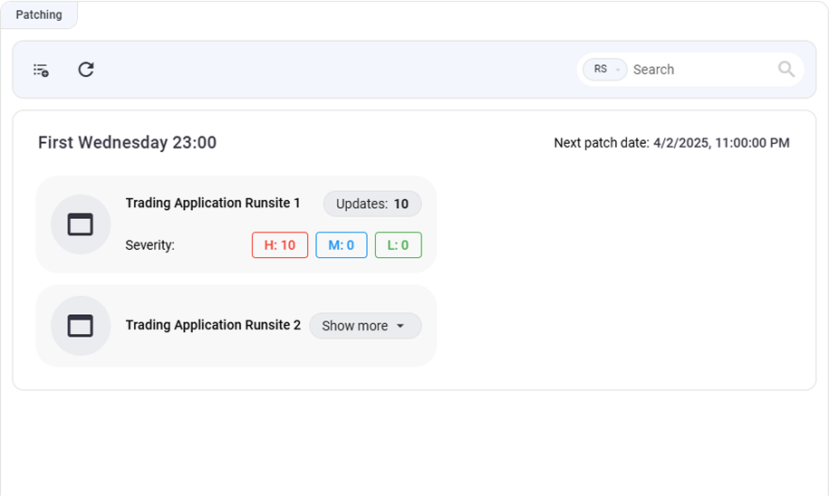The image size is (829, 496).
Task: Click the Updates: 10 badge
Action: click(372, 204)
